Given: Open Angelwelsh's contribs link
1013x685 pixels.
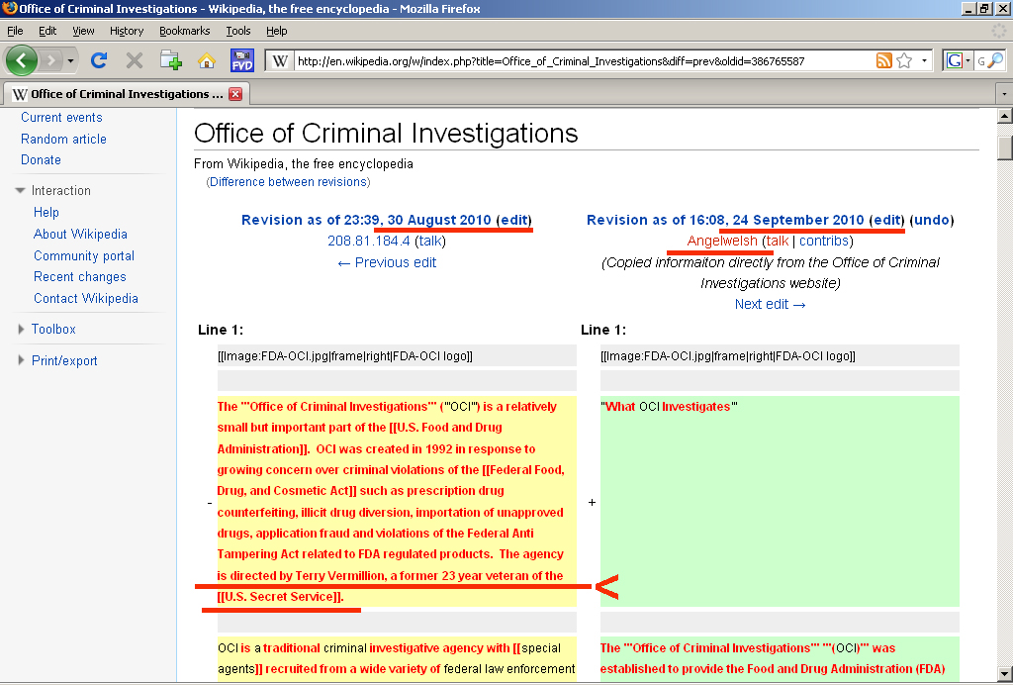Looking at the screenshot, I should pos(824,242).
